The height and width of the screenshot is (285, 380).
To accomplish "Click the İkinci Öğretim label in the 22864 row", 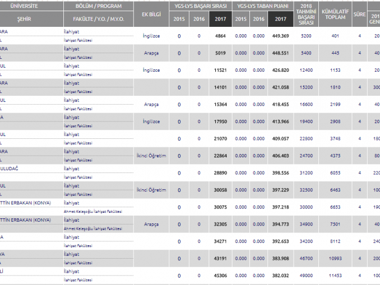I will [x=151, y=155].
